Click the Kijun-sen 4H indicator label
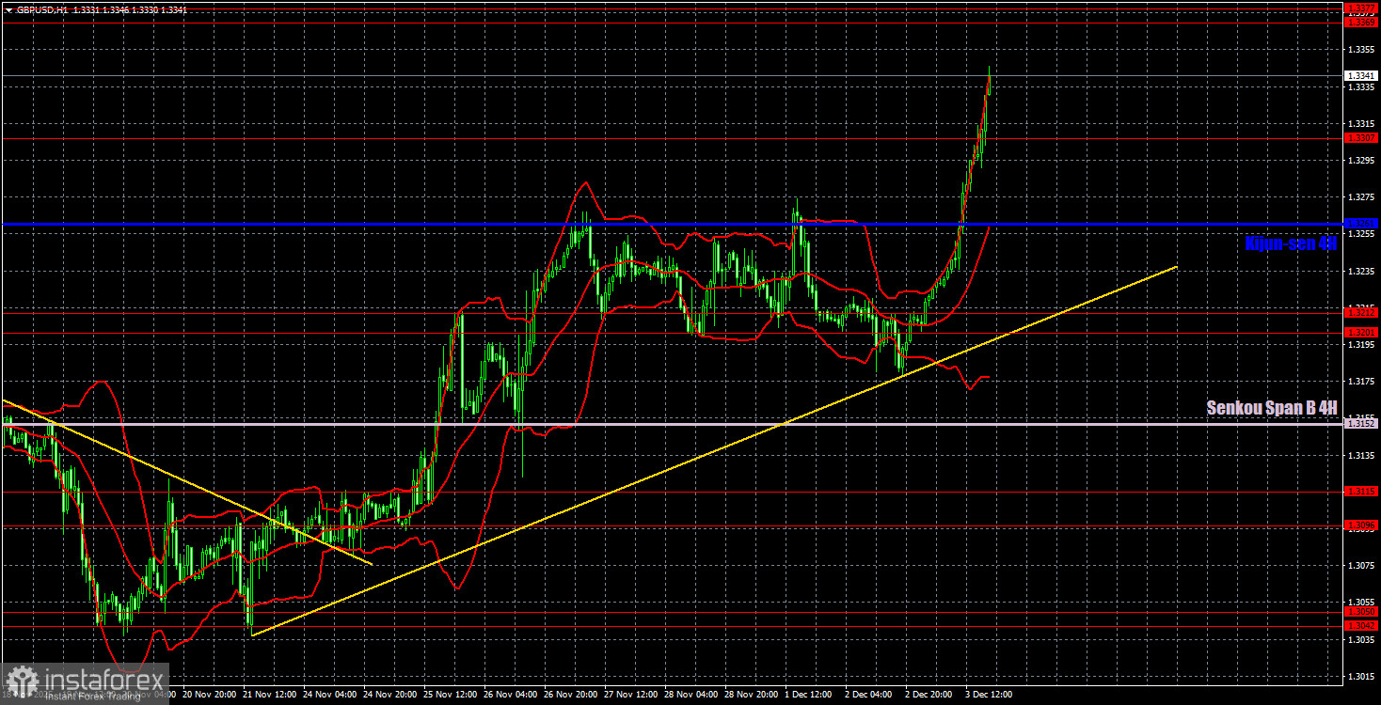Screen dimensions: 1381x705 pos(1291,243)
